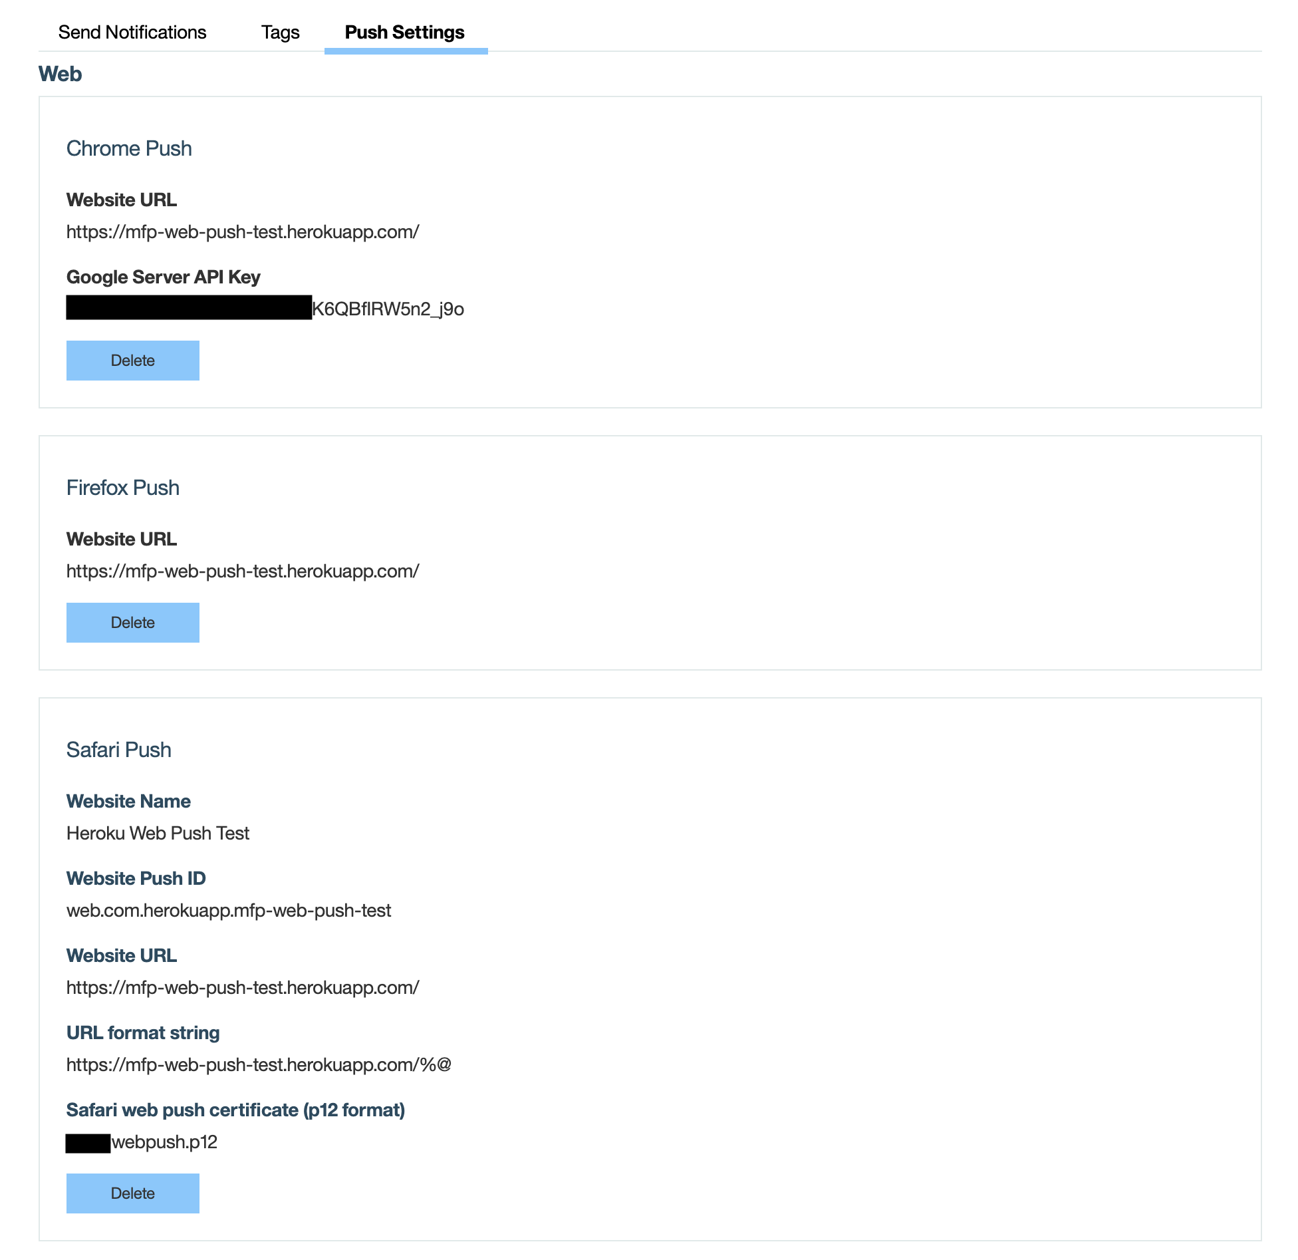Click the Firefox Push section header
The height and width of the screenshot is (1260, 1298).
point(122,486)
